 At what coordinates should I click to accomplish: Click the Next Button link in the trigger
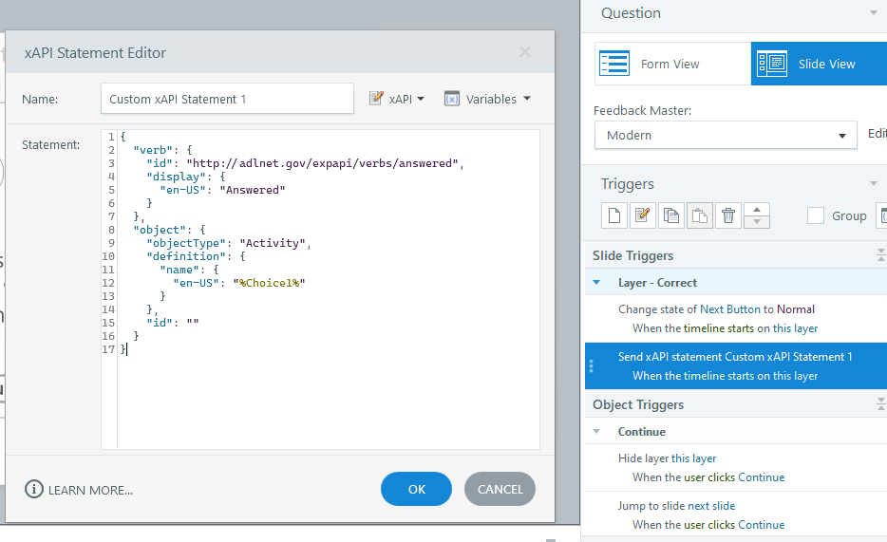coord(729,309)
